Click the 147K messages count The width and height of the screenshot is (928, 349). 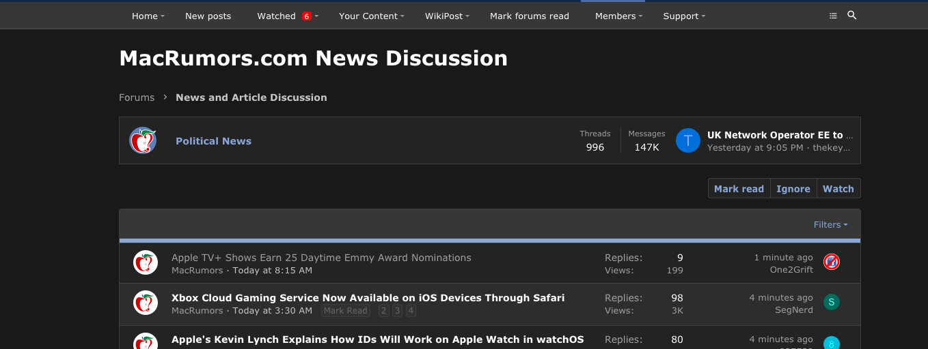point(646,147)
